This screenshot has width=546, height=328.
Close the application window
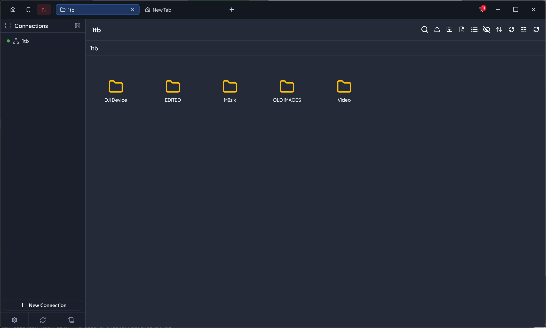click(533, 10)
